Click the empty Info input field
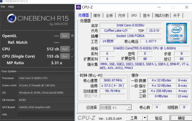 point(46,114)
